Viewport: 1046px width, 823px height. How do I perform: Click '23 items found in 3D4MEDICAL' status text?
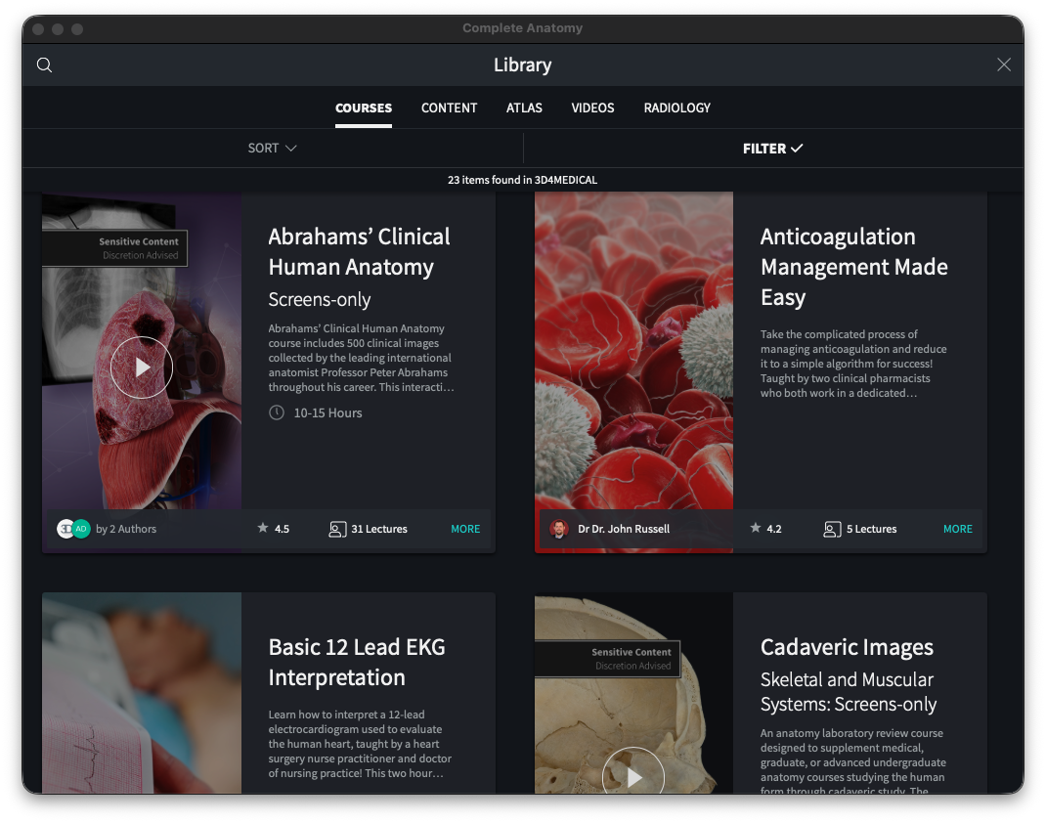(x=522, y=180)
